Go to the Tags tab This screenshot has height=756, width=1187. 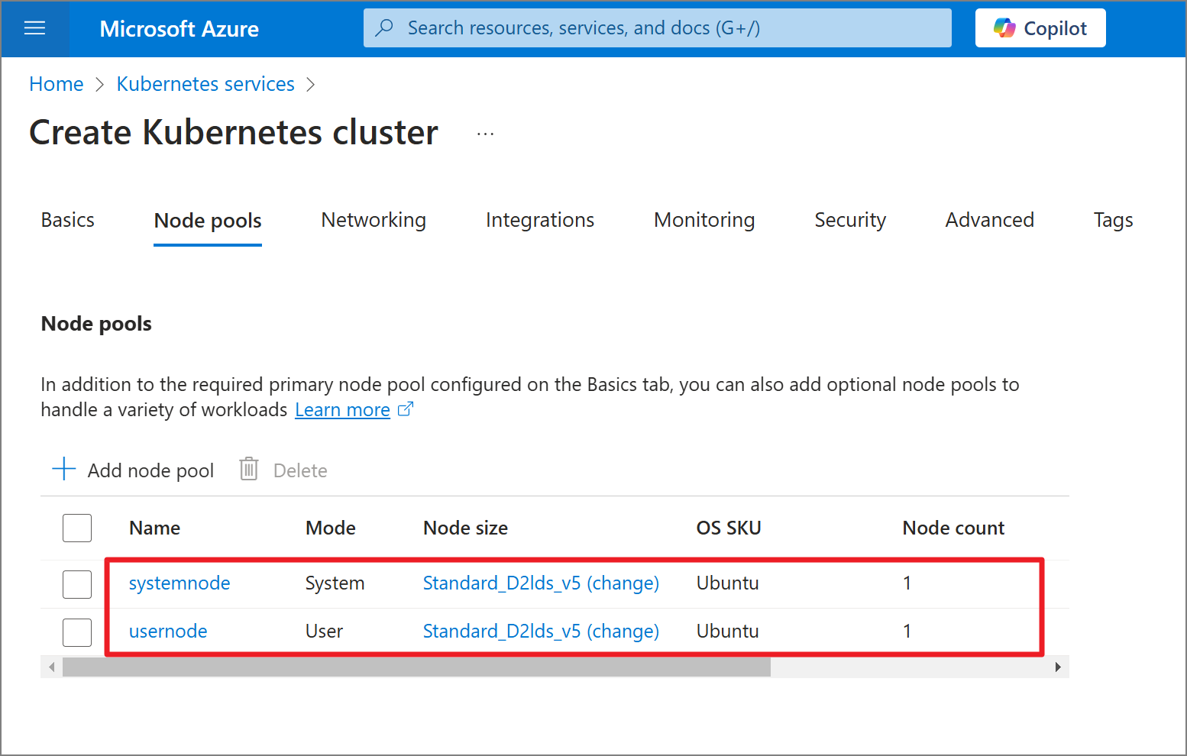(x=1114, y=220)
